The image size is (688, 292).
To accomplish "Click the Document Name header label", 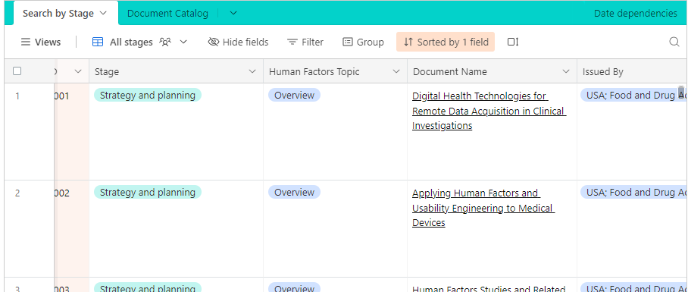I will point(450,72).
